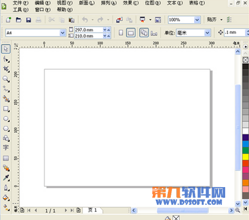The image size is (249, 220).
Task: Select the Interactive blend tool
Action: coord(6,168)
